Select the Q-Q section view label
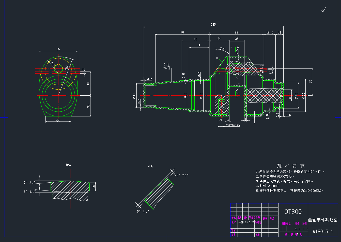The height and width of the screenshot is (242, 341). 150,166
